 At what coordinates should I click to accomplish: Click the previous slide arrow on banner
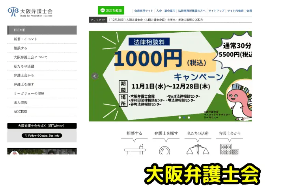[95, 76]
